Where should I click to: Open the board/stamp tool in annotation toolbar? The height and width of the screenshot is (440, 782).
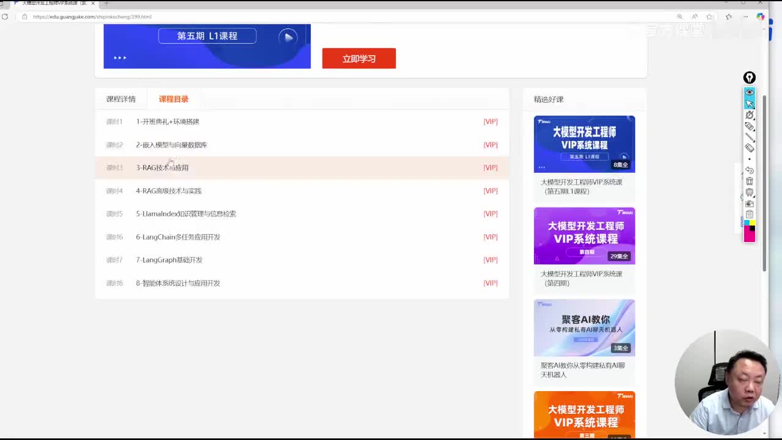pos(750,193)
